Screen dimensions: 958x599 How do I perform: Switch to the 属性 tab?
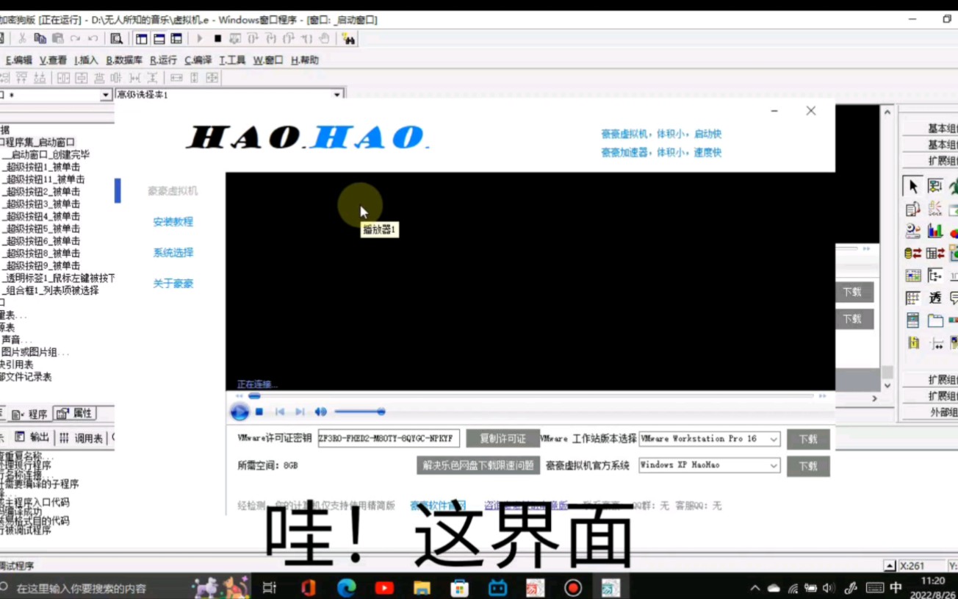75,414
